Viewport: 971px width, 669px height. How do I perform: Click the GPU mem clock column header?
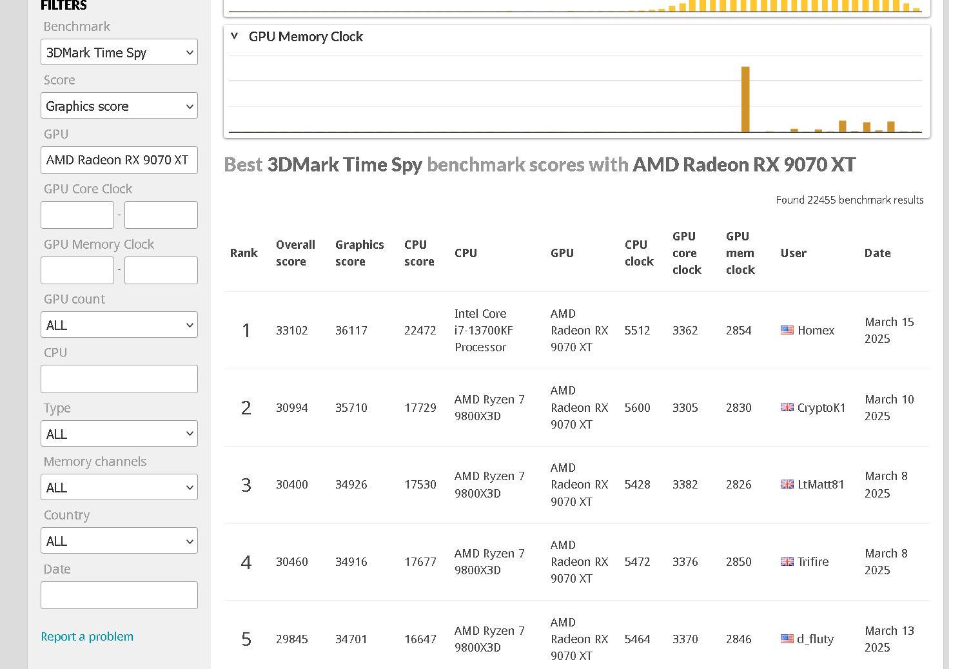click(740, 253)
